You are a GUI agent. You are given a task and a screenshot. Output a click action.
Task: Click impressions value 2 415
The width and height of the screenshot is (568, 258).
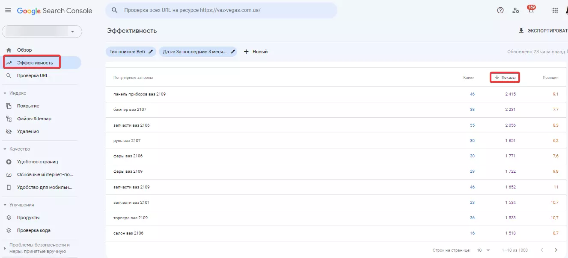click(510, 94)
